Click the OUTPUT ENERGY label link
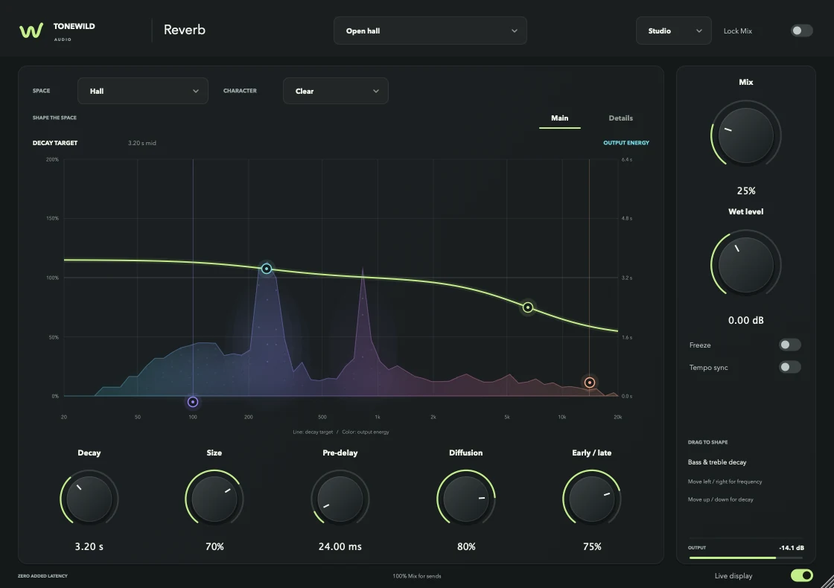Image resolution: width=834 pixels, height=588 pixels. pos(626,143)
